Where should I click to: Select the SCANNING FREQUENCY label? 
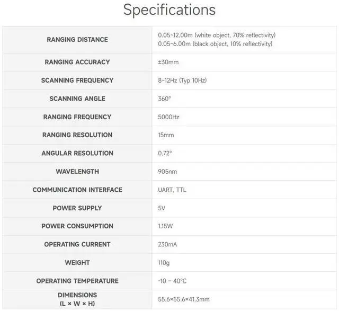[x=77, y=81]
